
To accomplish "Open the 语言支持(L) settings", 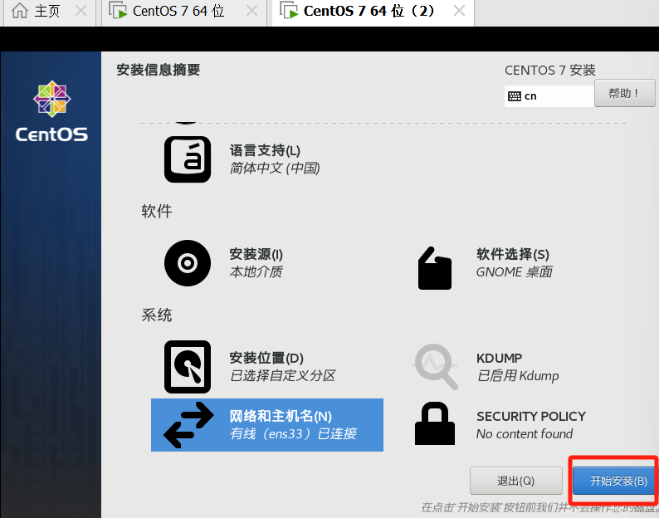I will [x=265, y=150].
